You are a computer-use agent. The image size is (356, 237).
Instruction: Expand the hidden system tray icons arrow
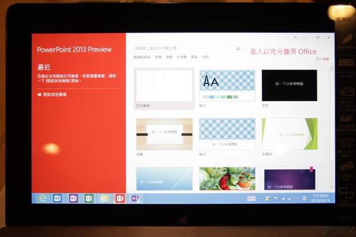(x=260, y=198)
